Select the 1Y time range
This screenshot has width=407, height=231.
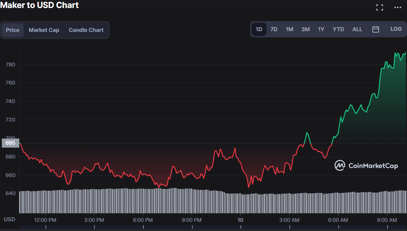pos(321,29)
